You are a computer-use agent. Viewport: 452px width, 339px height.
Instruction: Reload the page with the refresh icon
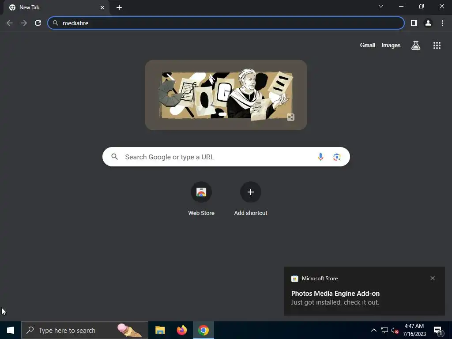38,23
